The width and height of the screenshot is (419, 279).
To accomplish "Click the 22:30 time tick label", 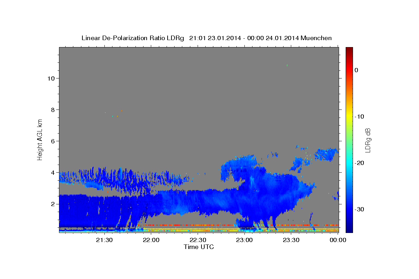I will pos(198,240).
